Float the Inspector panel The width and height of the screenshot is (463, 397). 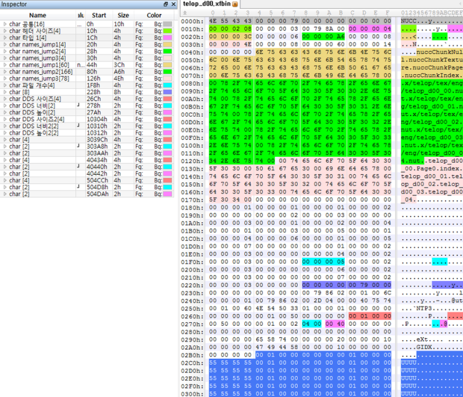166,4
